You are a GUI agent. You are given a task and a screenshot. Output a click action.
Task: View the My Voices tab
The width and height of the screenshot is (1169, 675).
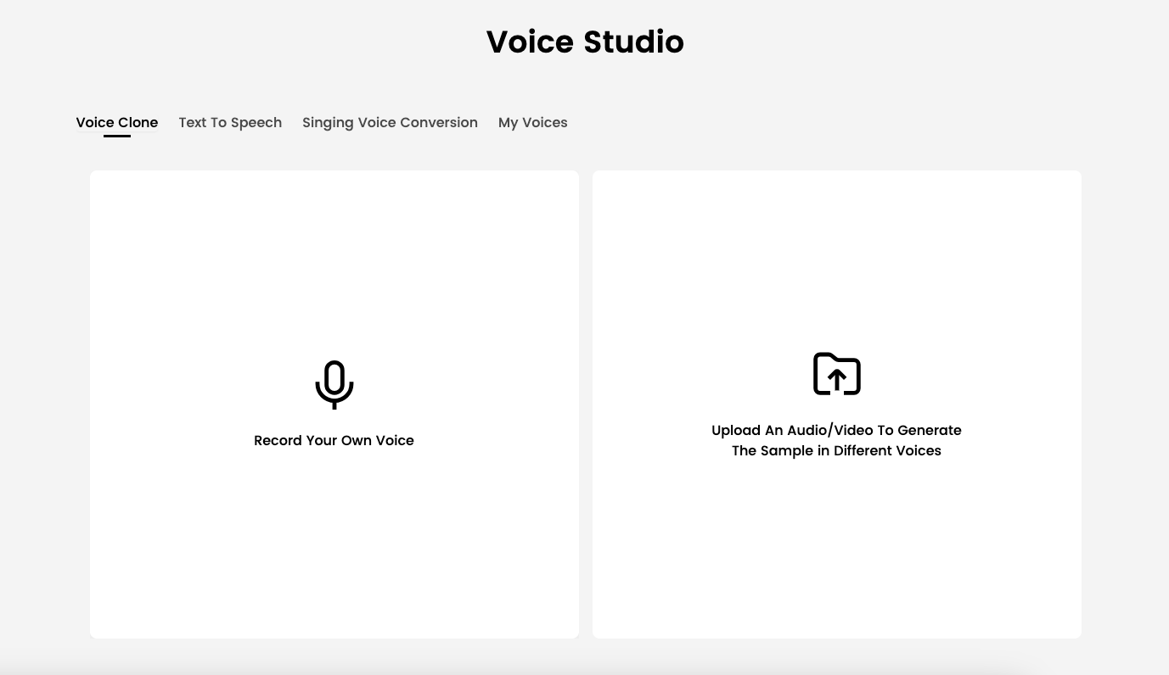click(x=532, y=123)
